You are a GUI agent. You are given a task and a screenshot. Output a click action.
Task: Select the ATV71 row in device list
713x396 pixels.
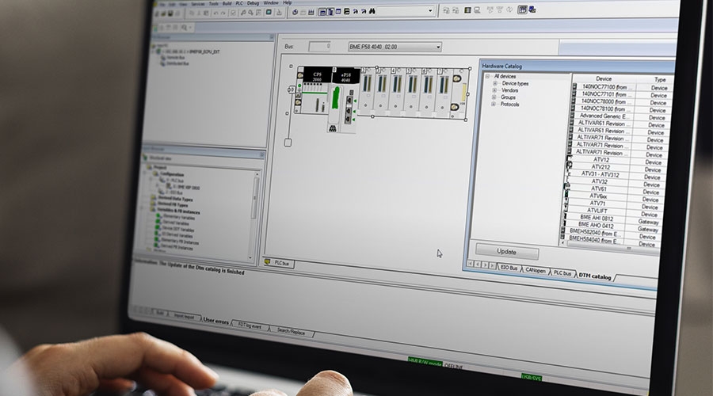pyautogui.click(x=598, y=204)
